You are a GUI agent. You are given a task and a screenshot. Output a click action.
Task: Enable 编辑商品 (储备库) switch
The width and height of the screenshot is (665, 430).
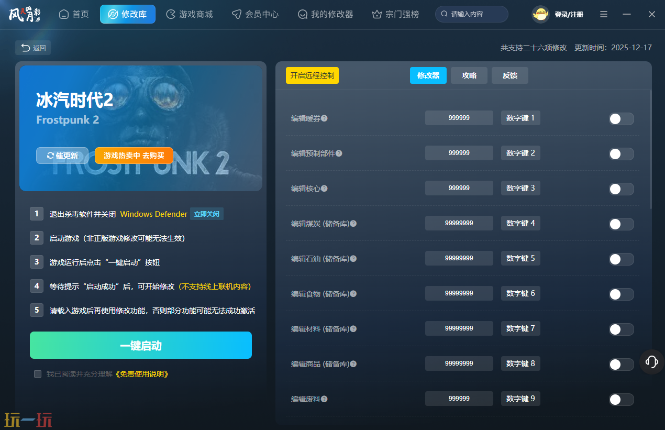[x=621, y=365]
